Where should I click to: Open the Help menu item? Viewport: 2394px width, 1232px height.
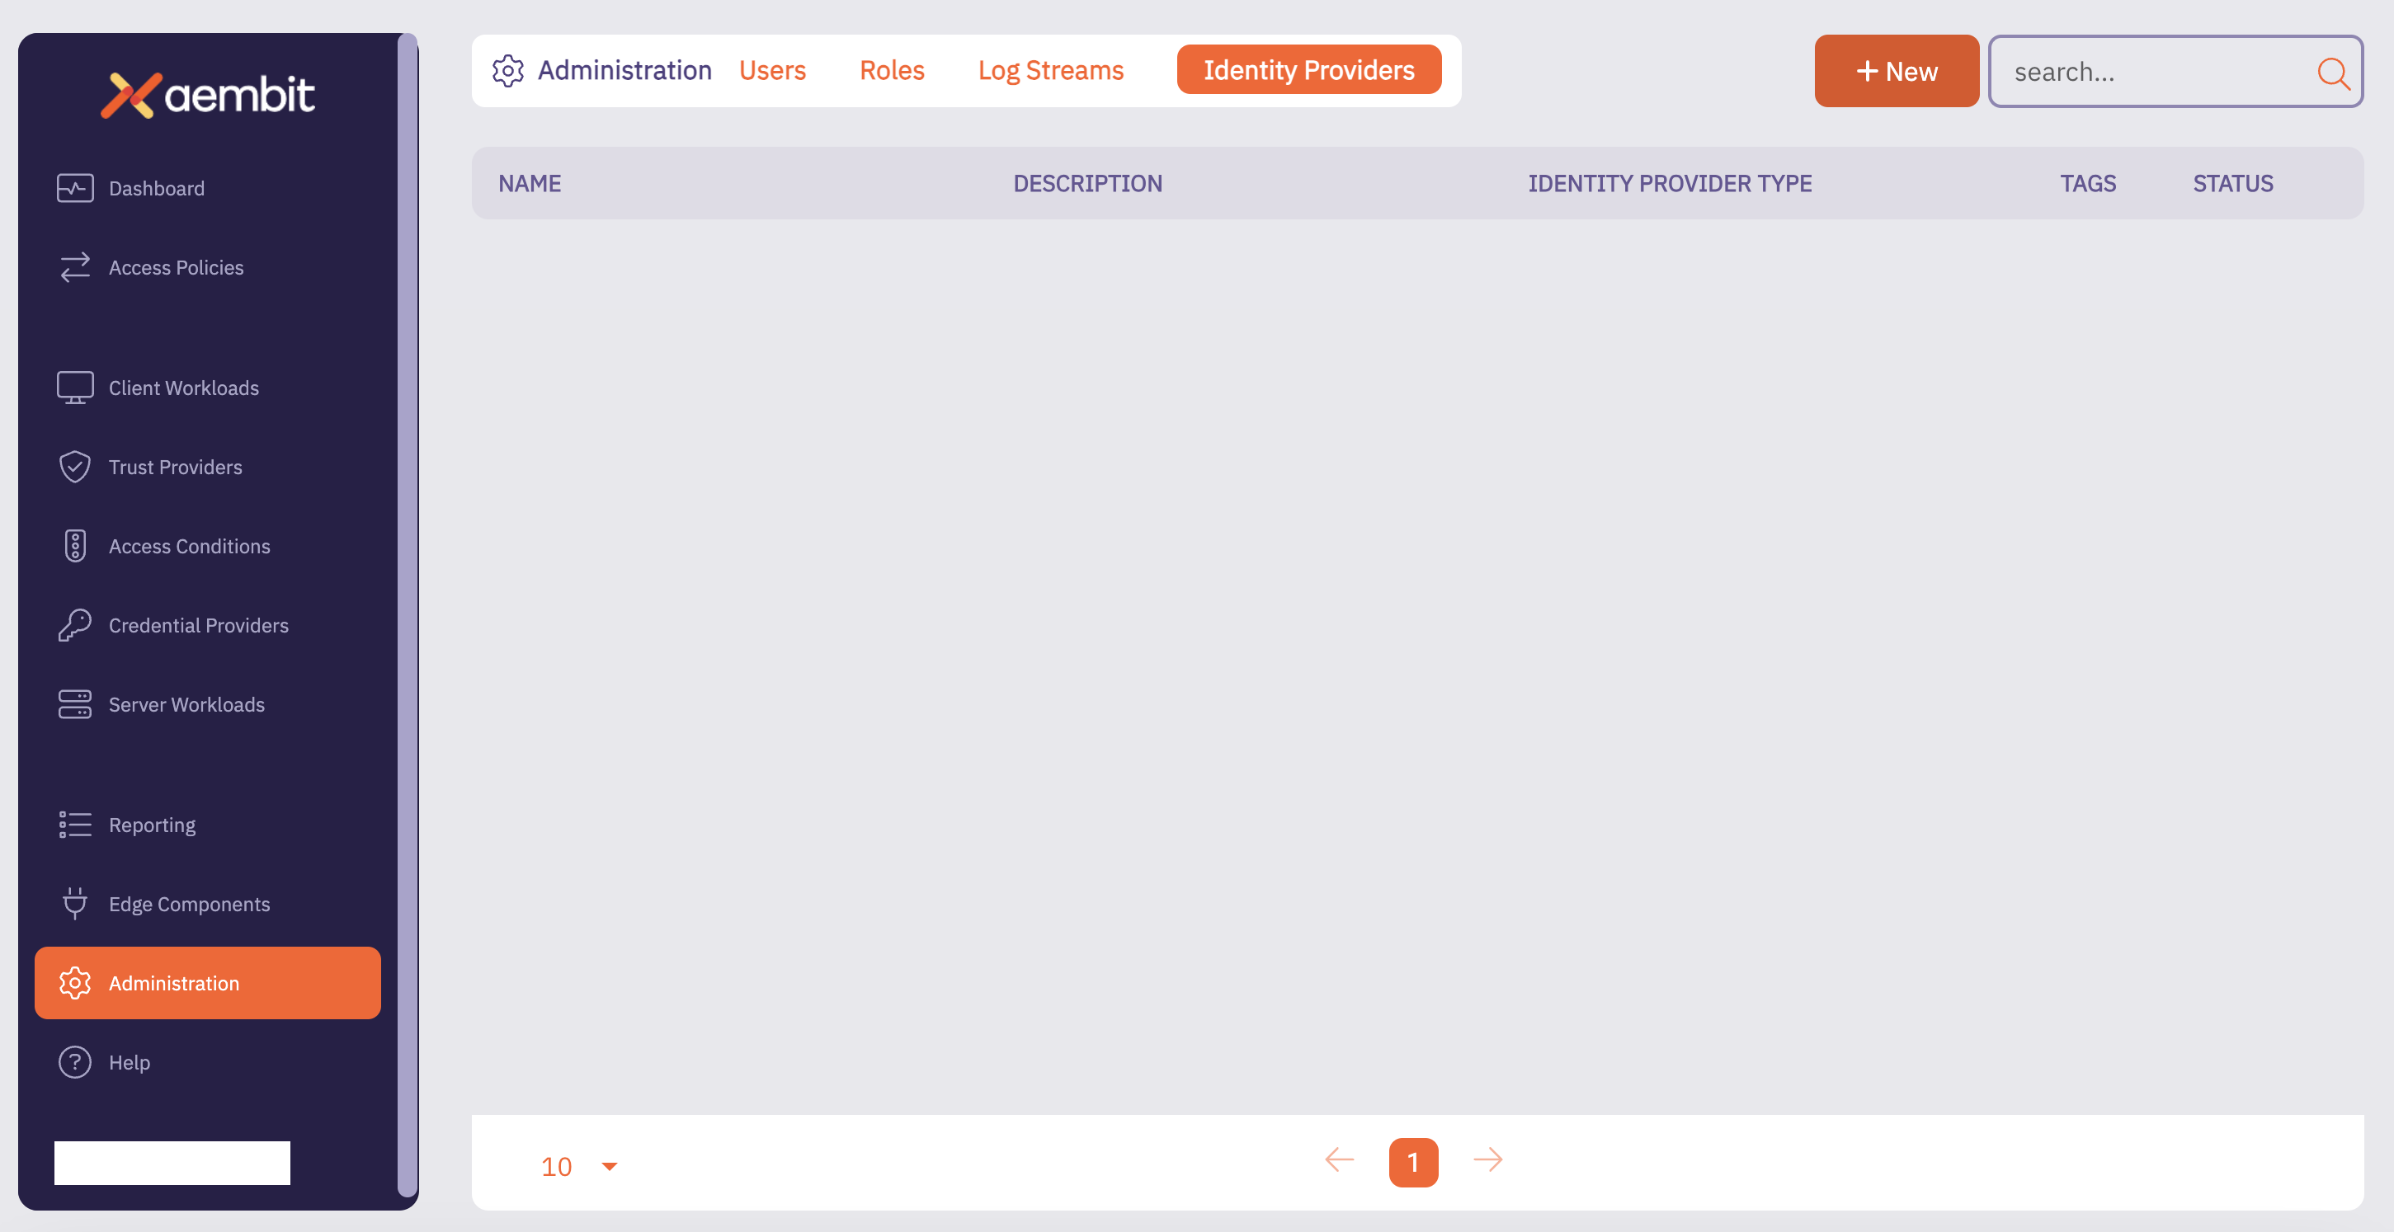tap(207, 1061)
